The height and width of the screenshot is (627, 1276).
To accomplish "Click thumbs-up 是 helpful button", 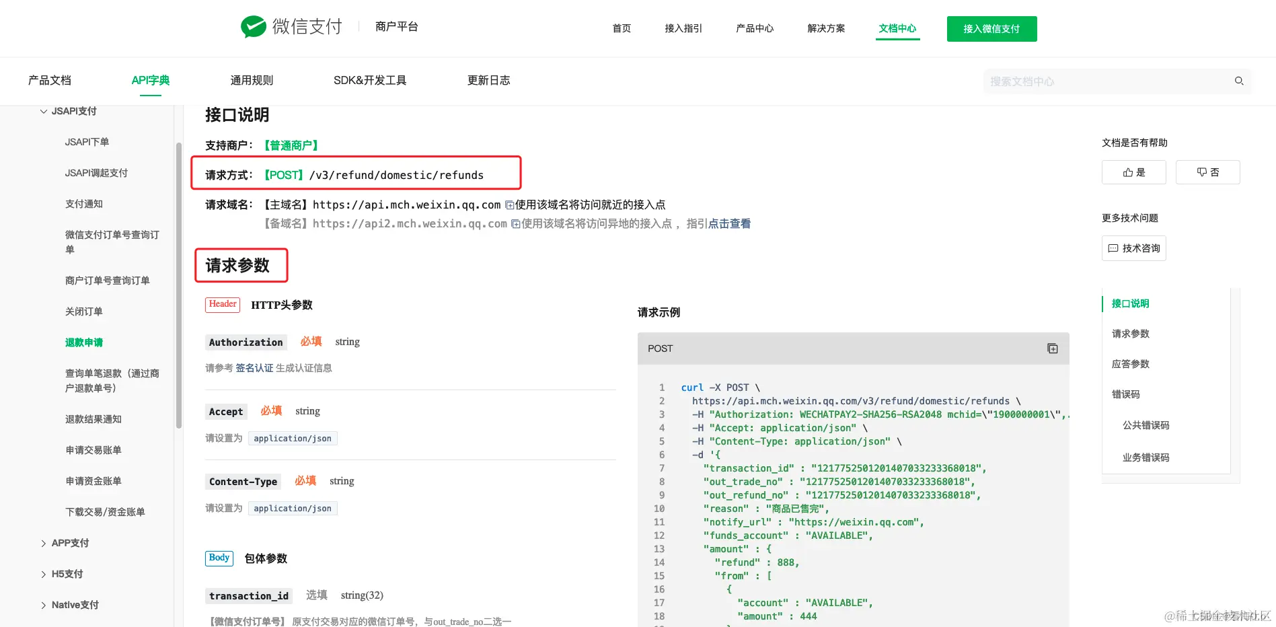I will [x=1134, y=172].
